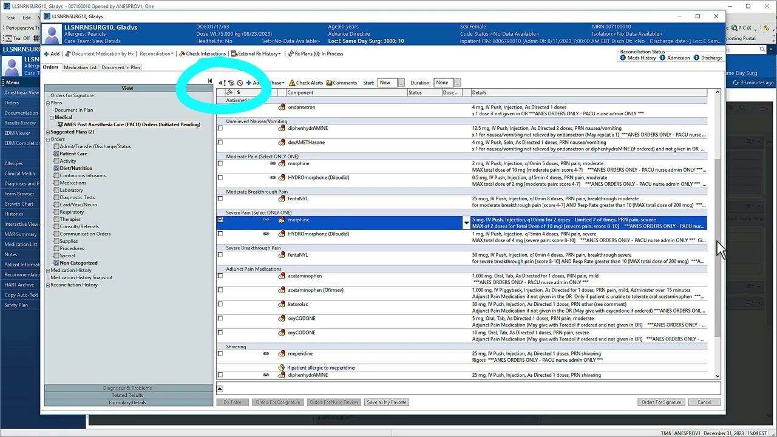Check the acetaminophen (Ofirmev) order checkbox
This screenshot has width=777, height=437.
click(x=220, y=290)
